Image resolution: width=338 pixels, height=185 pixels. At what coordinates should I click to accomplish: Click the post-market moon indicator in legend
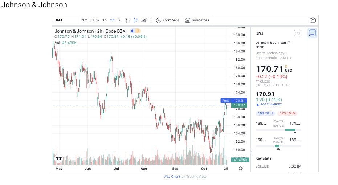(x=133, y=31)
